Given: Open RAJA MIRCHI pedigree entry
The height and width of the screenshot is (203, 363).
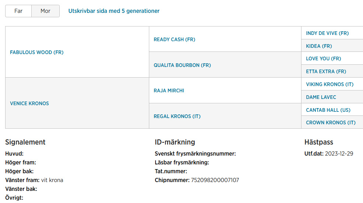Looking at the screenshot, I should [169, 90].
